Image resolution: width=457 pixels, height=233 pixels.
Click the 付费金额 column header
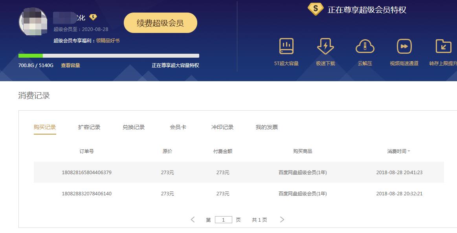pyautogui.click(x=223, y=151)
